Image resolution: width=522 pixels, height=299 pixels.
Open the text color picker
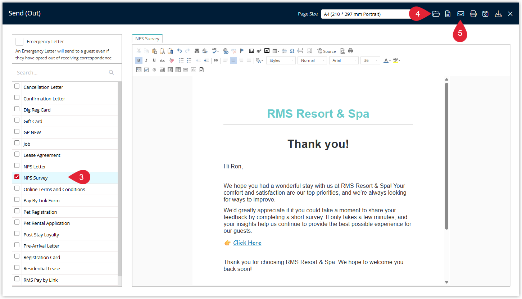(387, 60)
